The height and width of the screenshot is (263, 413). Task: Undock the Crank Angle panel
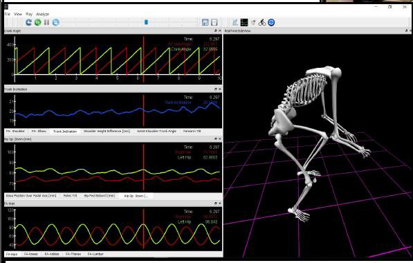215,31
